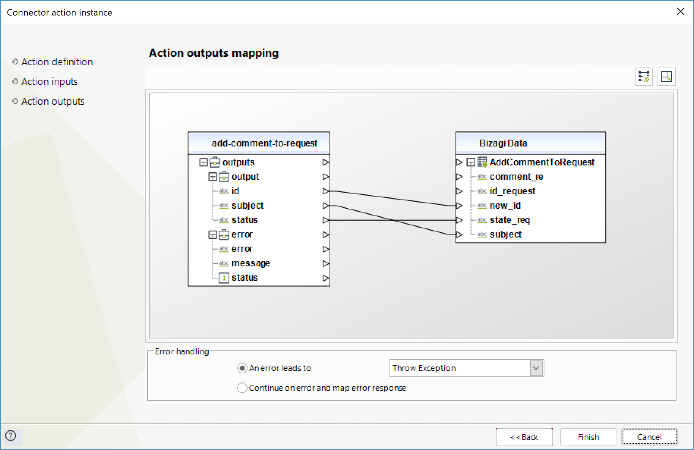Screen dimensions: 694x450
Task: Collapse the AddCommentToRequest tree node
Action: [471, 162]
